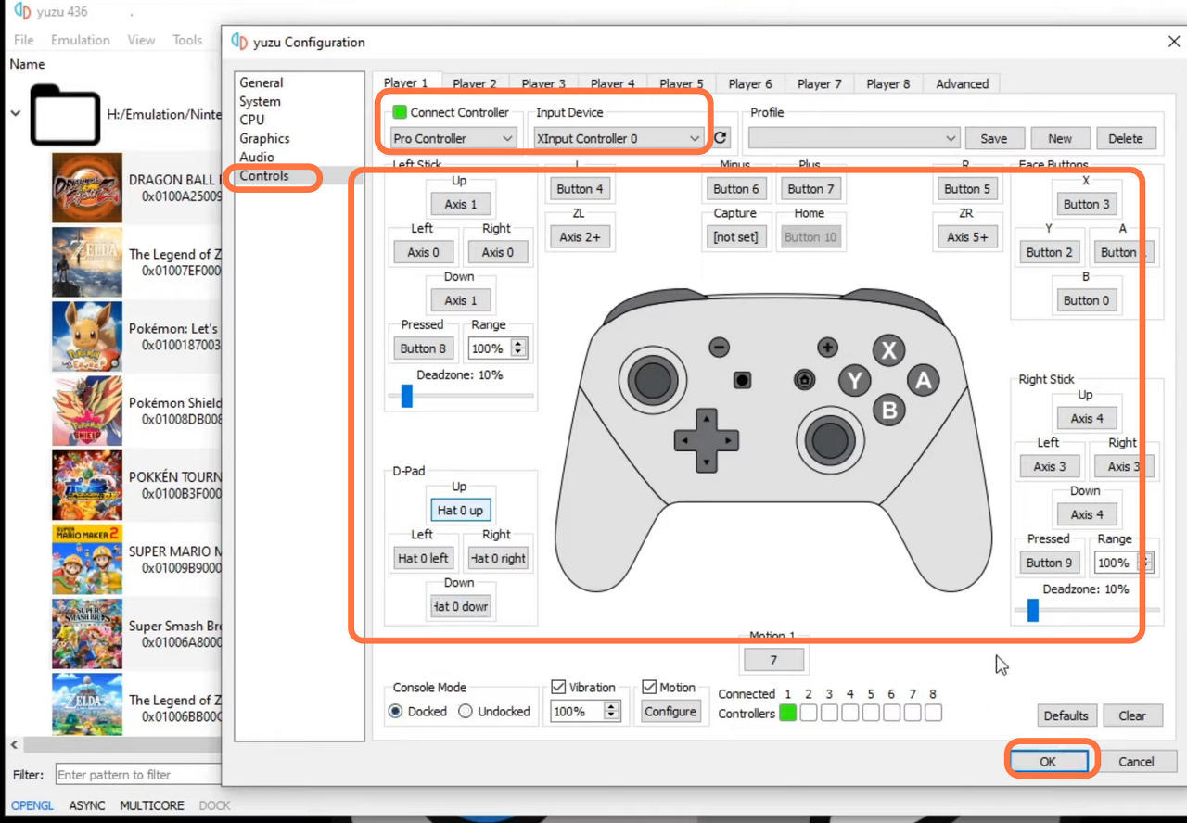Select Super Smash Bros game thumbnail

[87, 633]
